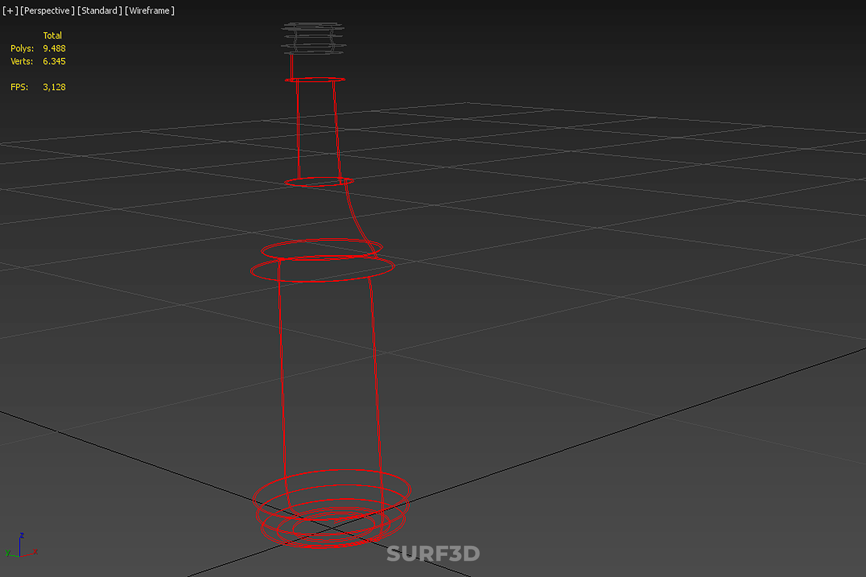Viewport: 866px width, 577px height.
Task: Click the small ring at top of neck
Action: [315, 79]
